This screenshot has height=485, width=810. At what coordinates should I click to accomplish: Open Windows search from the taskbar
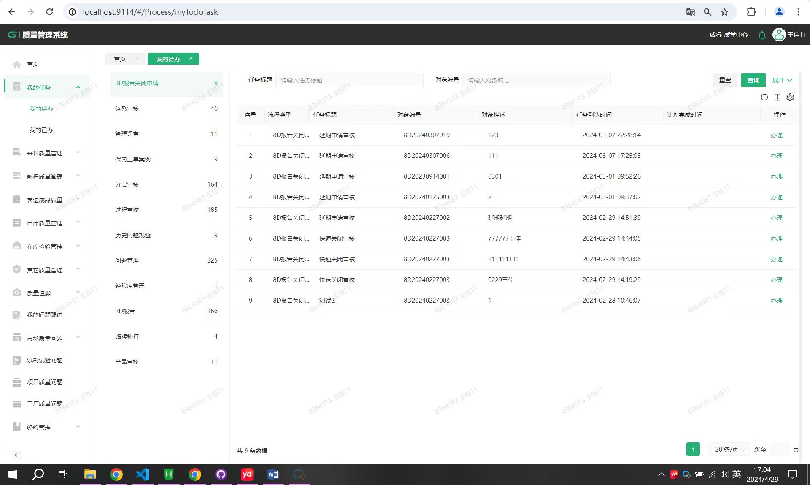point(38,474)
